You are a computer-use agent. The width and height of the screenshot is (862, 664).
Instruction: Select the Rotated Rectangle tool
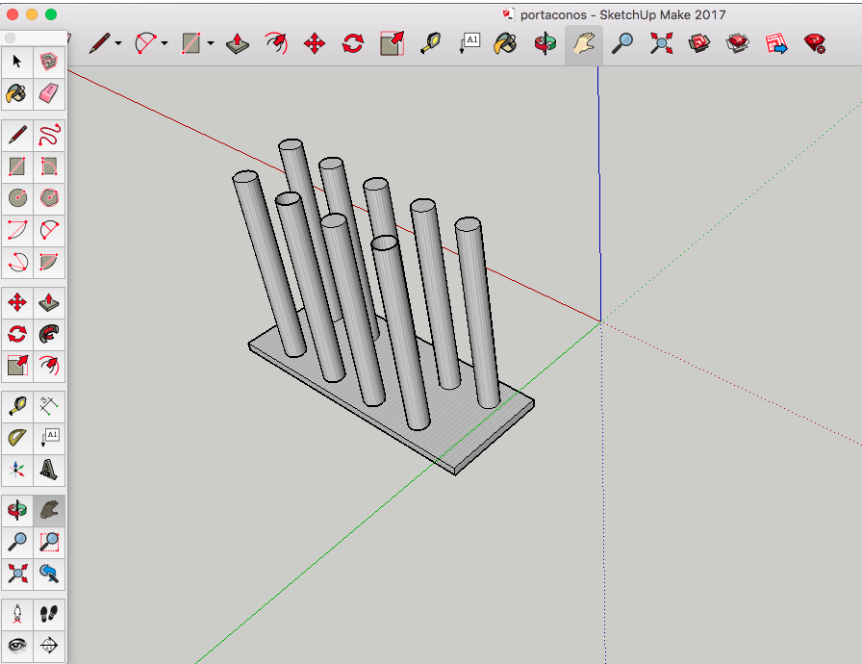49,166
